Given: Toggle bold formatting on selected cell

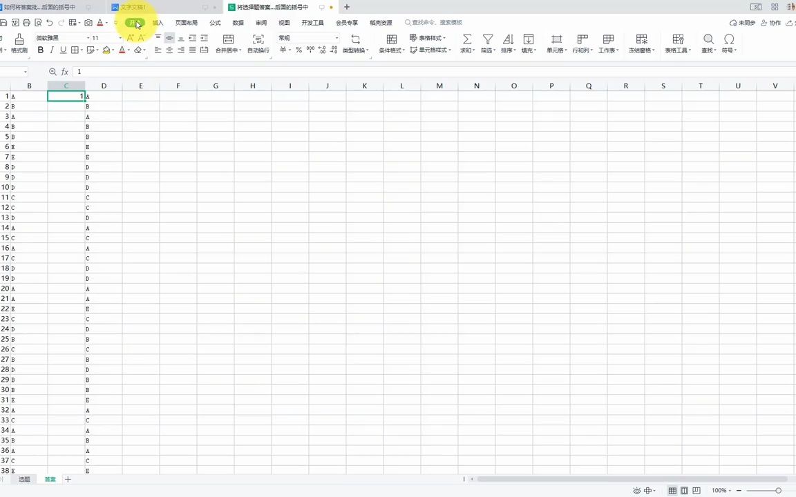Looking at the screenshot, I should (40, 50).
